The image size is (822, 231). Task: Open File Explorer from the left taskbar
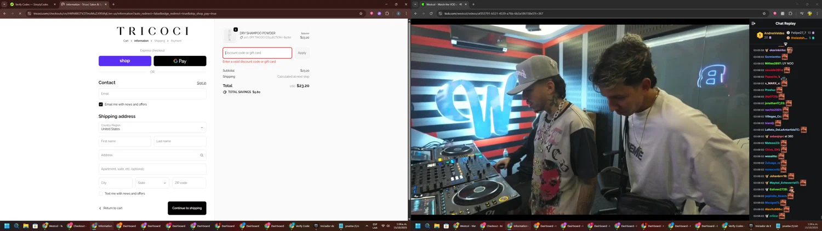(26, 226)
